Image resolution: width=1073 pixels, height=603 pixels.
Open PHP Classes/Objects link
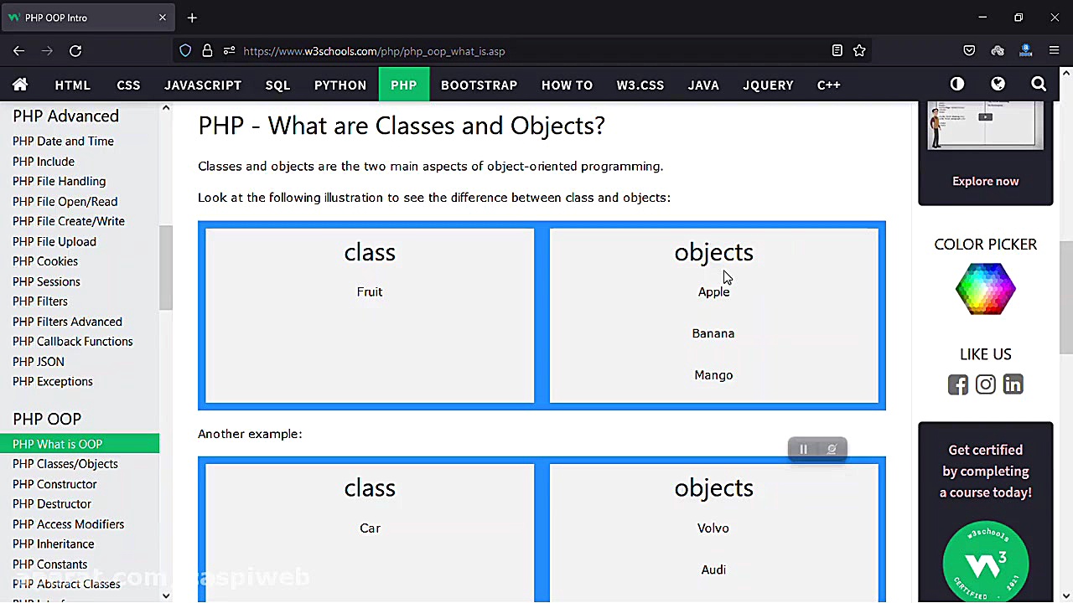tap(65, 464)
